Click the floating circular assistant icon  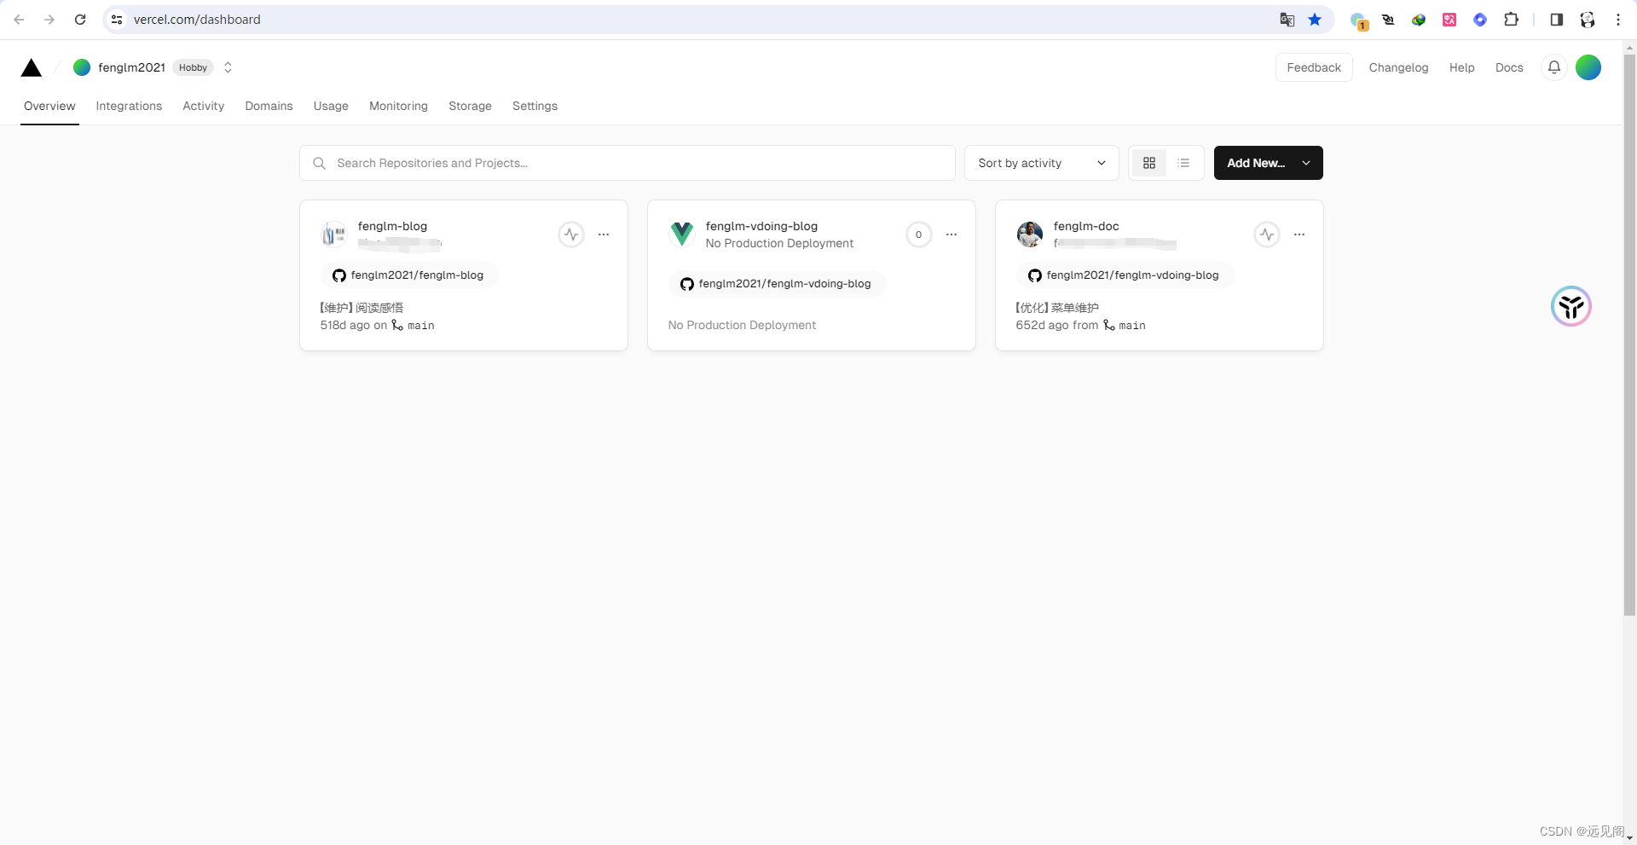coord(1571,306)
